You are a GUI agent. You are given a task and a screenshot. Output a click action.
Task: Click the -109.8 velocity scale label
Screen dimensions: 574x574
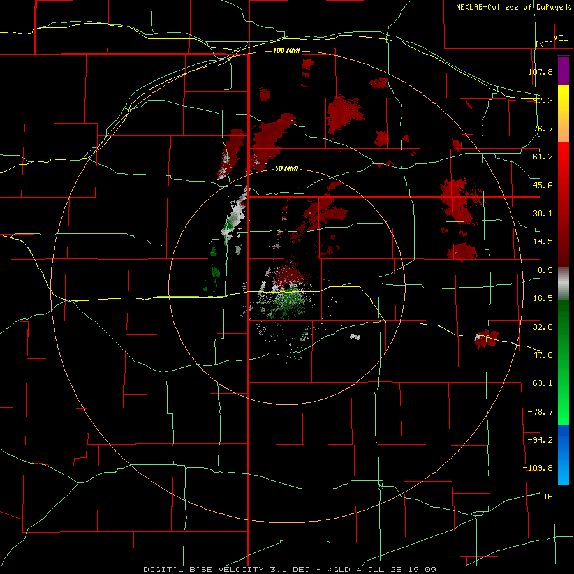[x=538, y=468]
